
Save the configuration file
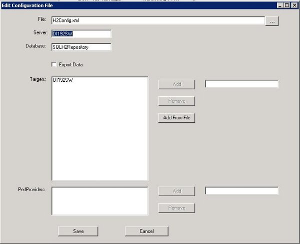[x=78, y=231]
